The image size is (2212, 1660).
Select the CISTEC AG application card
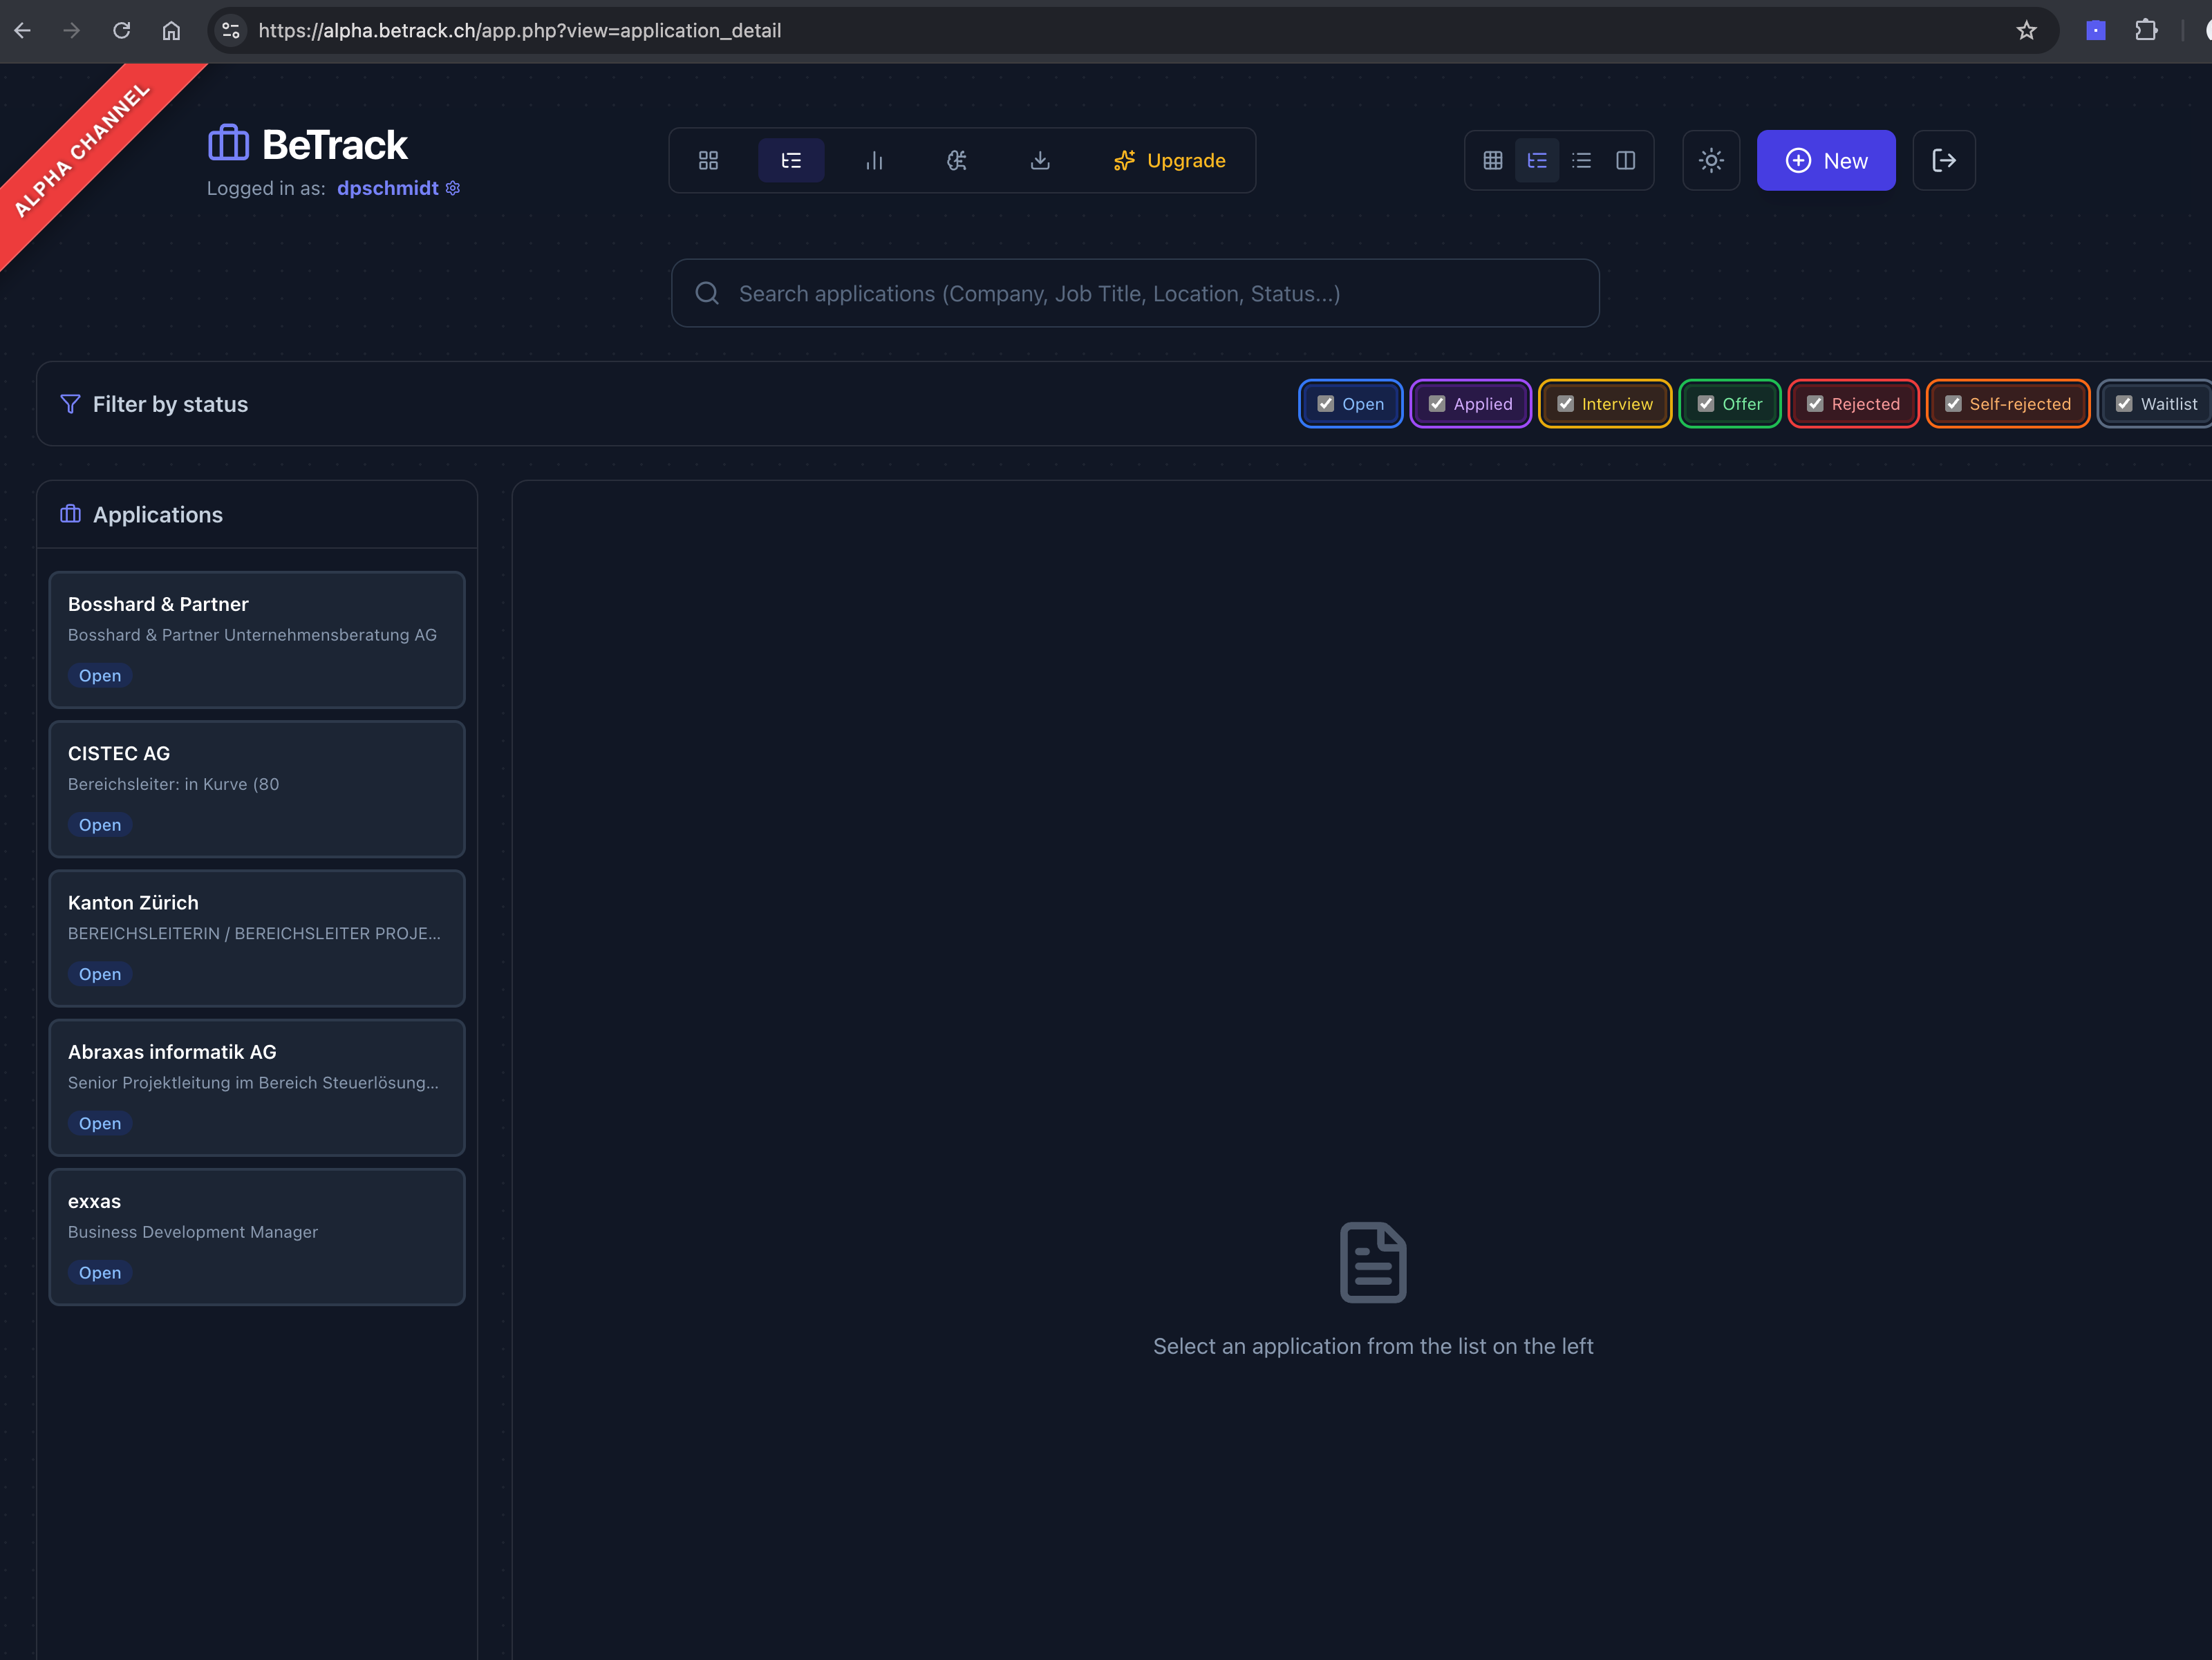pyautogui.click(x=257, y=789)
